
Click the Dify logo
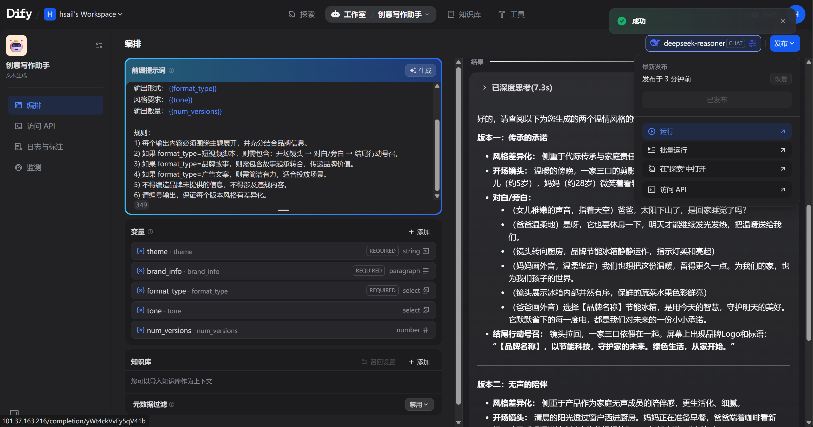[x=19, y=14]
